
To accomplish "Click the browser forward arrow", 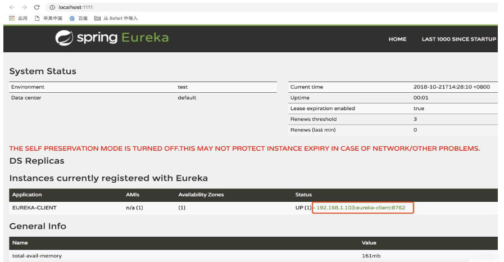I will pos(24,7).
